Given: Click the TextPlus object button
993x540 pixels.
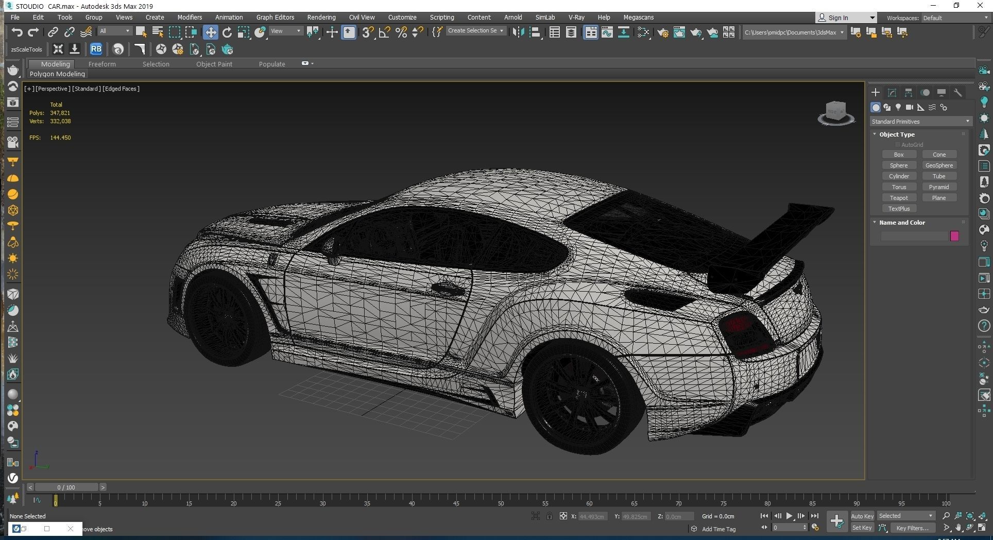Looking at the screenshot, I should tap(899, 209).
